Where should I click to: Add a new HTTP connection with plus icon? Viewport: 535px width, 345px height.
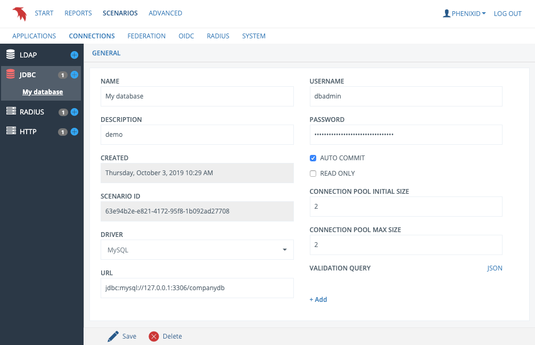point(75,132)
